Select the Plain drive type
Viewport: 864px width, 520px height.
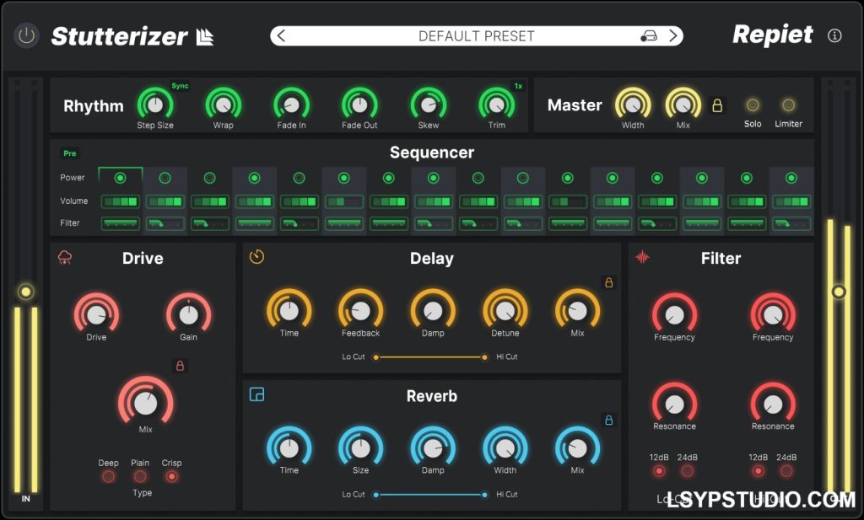pyautogui.click(x=140, y=476)
